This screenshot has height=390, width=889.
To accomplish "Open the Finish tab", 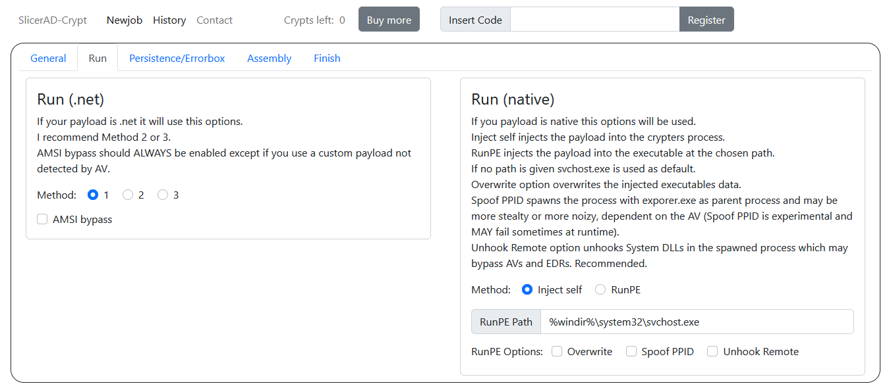I will pyautogui.click(x=327, y=58).
